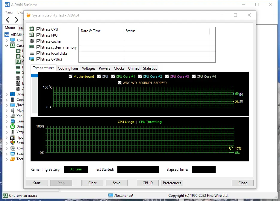Select the server tower icon for Сер node
The width and height of the screenshot is (280, 201).
tap(13, 100)
